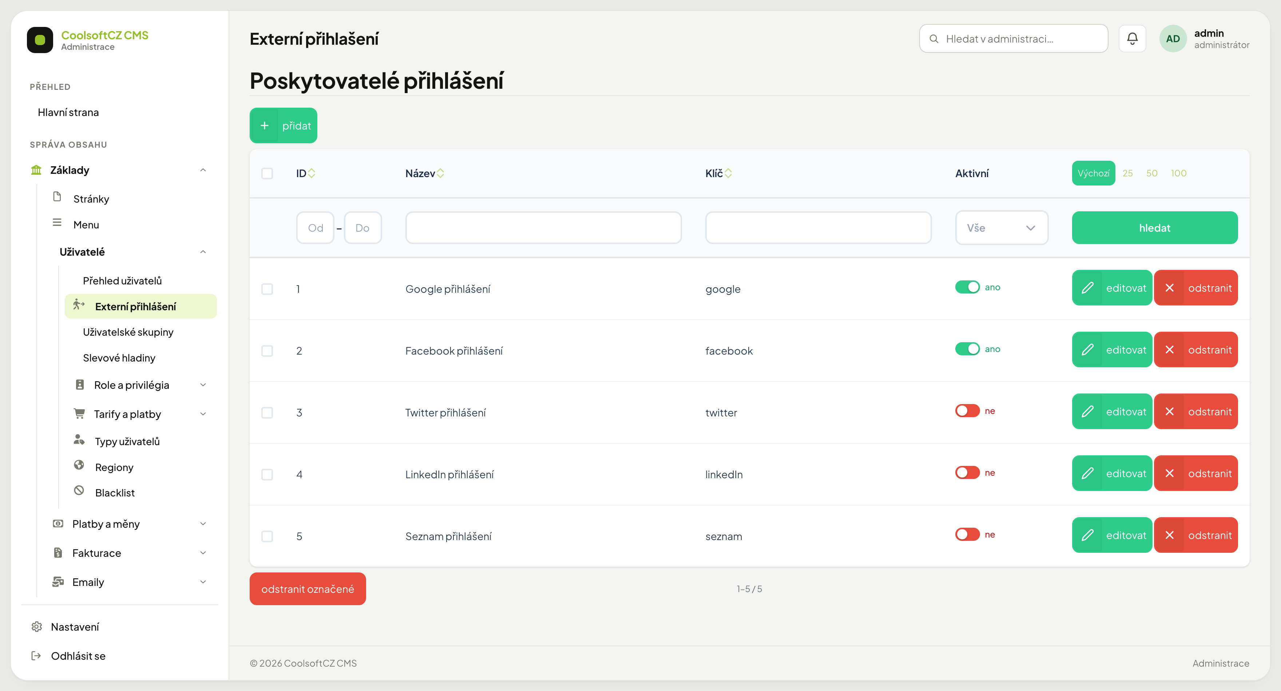Viewport: 1281px width, 691px height.
Task: Click the Blacklist ban icon
Action: [x=79, y=491]
